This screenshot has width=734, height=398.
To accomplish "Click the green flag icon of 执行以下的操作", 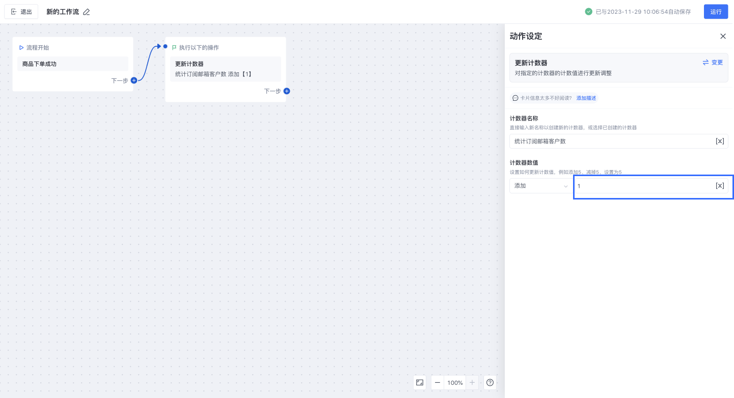I will 174,47.
